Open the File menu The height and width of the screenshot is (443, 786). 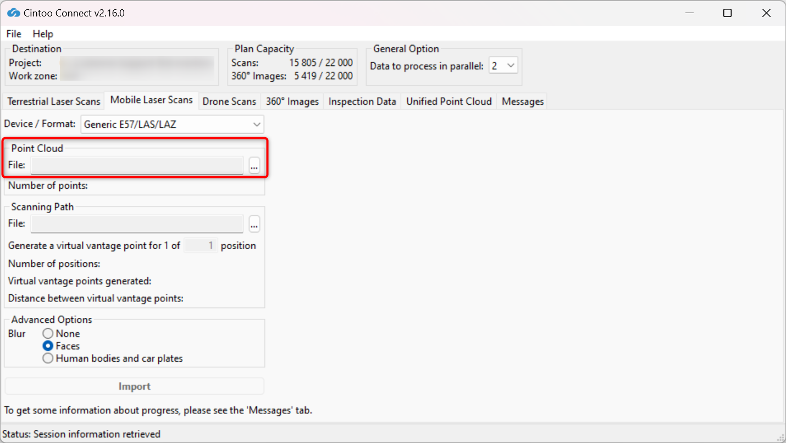(x=14, y=34)
